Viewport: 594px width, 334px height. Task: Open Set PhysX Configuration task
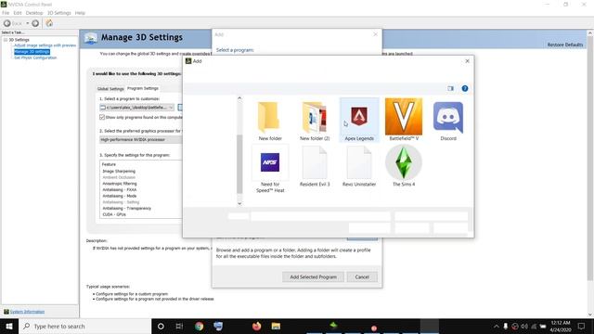coord(35,58)
